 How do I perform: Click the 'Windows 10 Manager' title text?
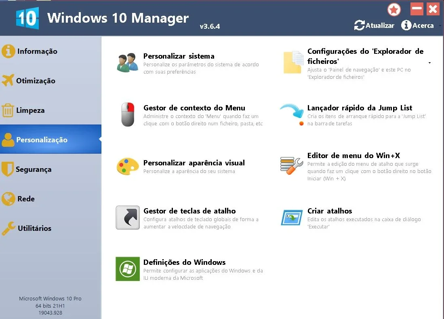coord(118,18)
